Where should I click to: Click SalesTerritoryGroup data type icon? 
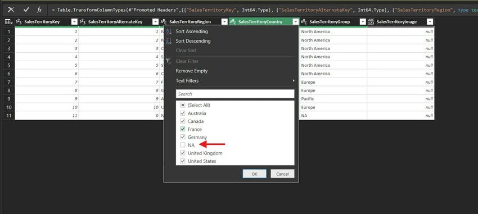304,21
